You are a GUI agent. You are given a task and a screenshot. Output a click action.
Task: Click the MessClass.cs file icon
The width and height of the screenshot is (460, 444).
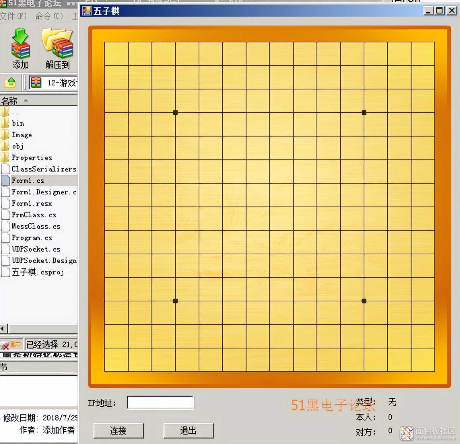(5, 226)
